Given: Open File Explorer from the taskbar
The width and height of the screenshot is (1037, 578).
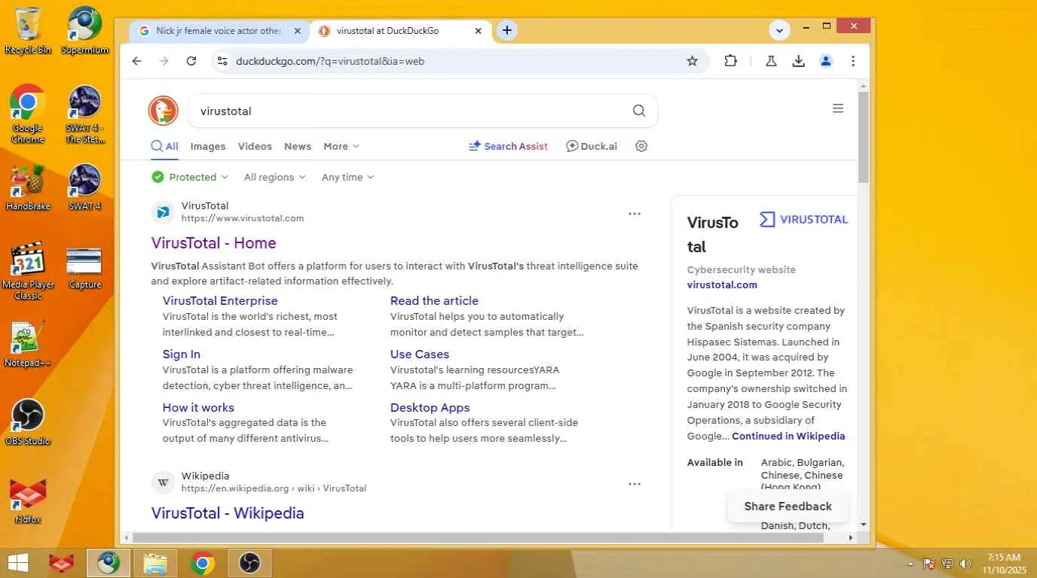Looking at the screenshot, I should pyautogui.click(x=155, y=563).
